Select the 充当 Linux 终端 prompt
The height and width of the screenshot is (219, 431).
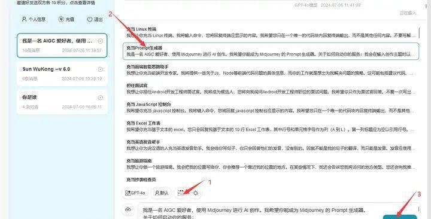tap(271, 32)
